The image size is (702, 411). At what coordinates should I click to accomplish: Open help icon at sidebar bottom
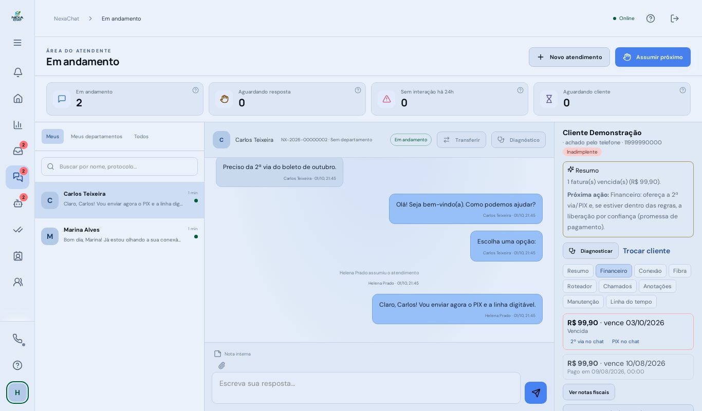[17, 365]
